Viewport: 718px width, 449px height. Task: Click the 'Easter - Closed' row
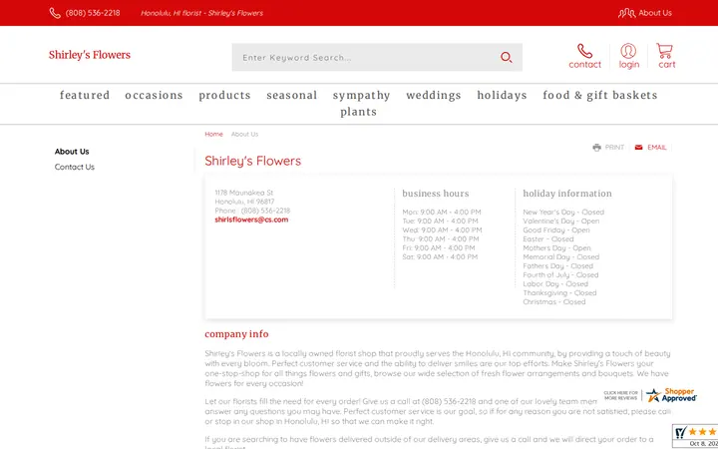(548, 238)
